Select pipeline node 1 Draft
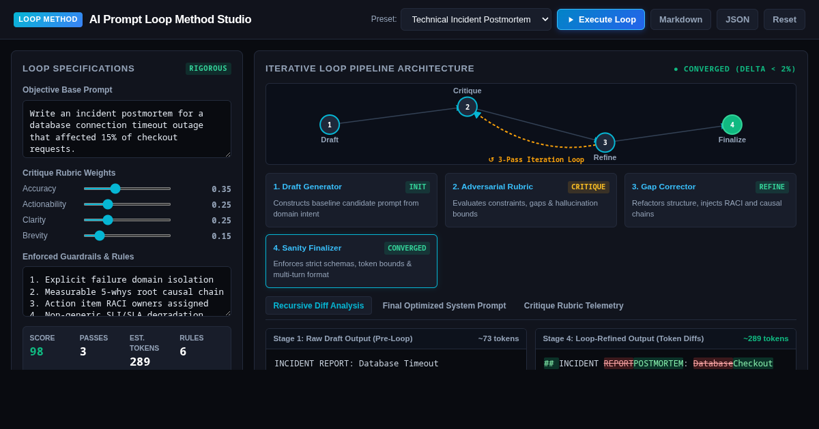 (x=330, y=125)
